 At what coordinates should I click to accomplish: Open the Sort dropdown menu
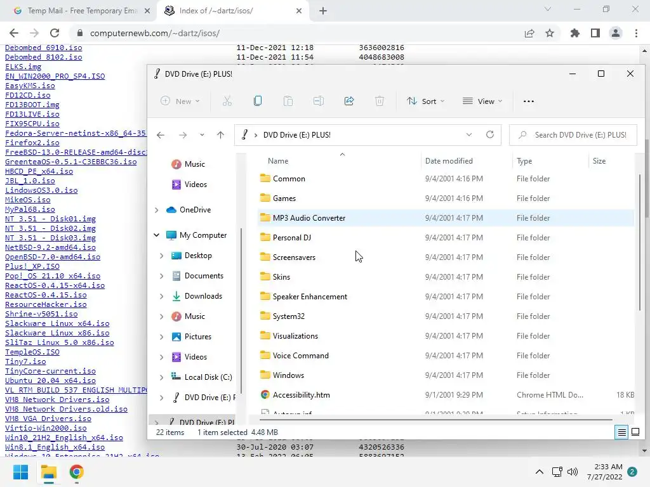[425, 101]
